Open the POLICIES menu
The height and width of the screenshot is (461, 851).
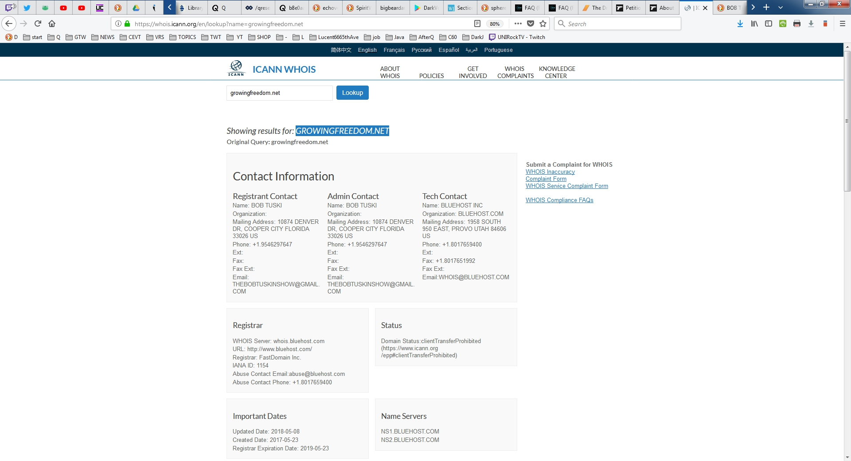(431, 76)
